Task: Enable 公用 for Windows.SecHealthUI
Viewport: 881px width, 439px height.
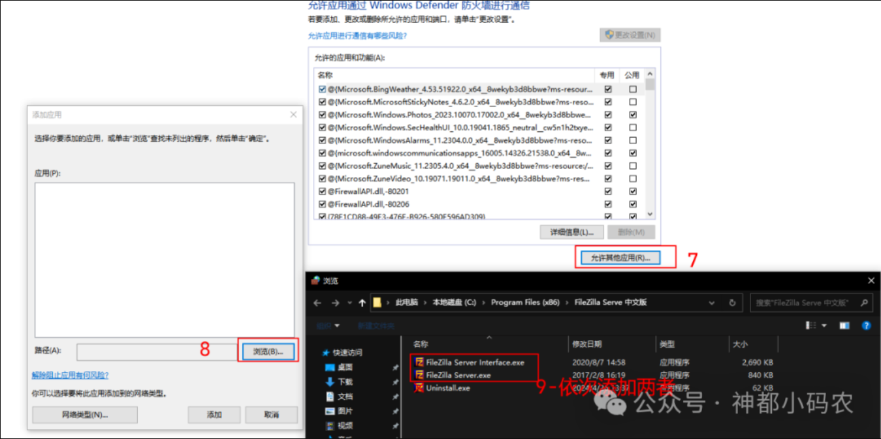Action: pos(632,127)
